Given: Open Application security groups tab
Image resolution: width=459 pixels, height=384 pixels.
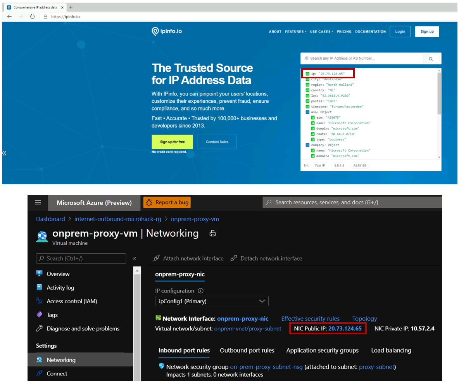Looking at the screenshot, I should pos(322,350).
